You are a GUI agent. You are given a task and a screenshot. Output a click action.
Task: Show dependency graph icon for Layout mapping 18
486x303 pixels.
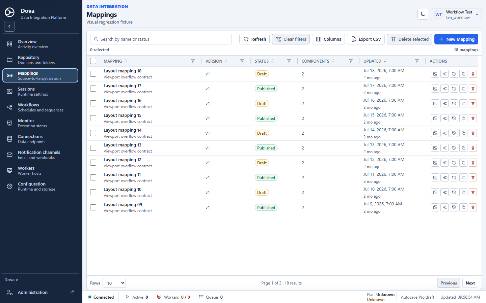[x=445, y=74]
